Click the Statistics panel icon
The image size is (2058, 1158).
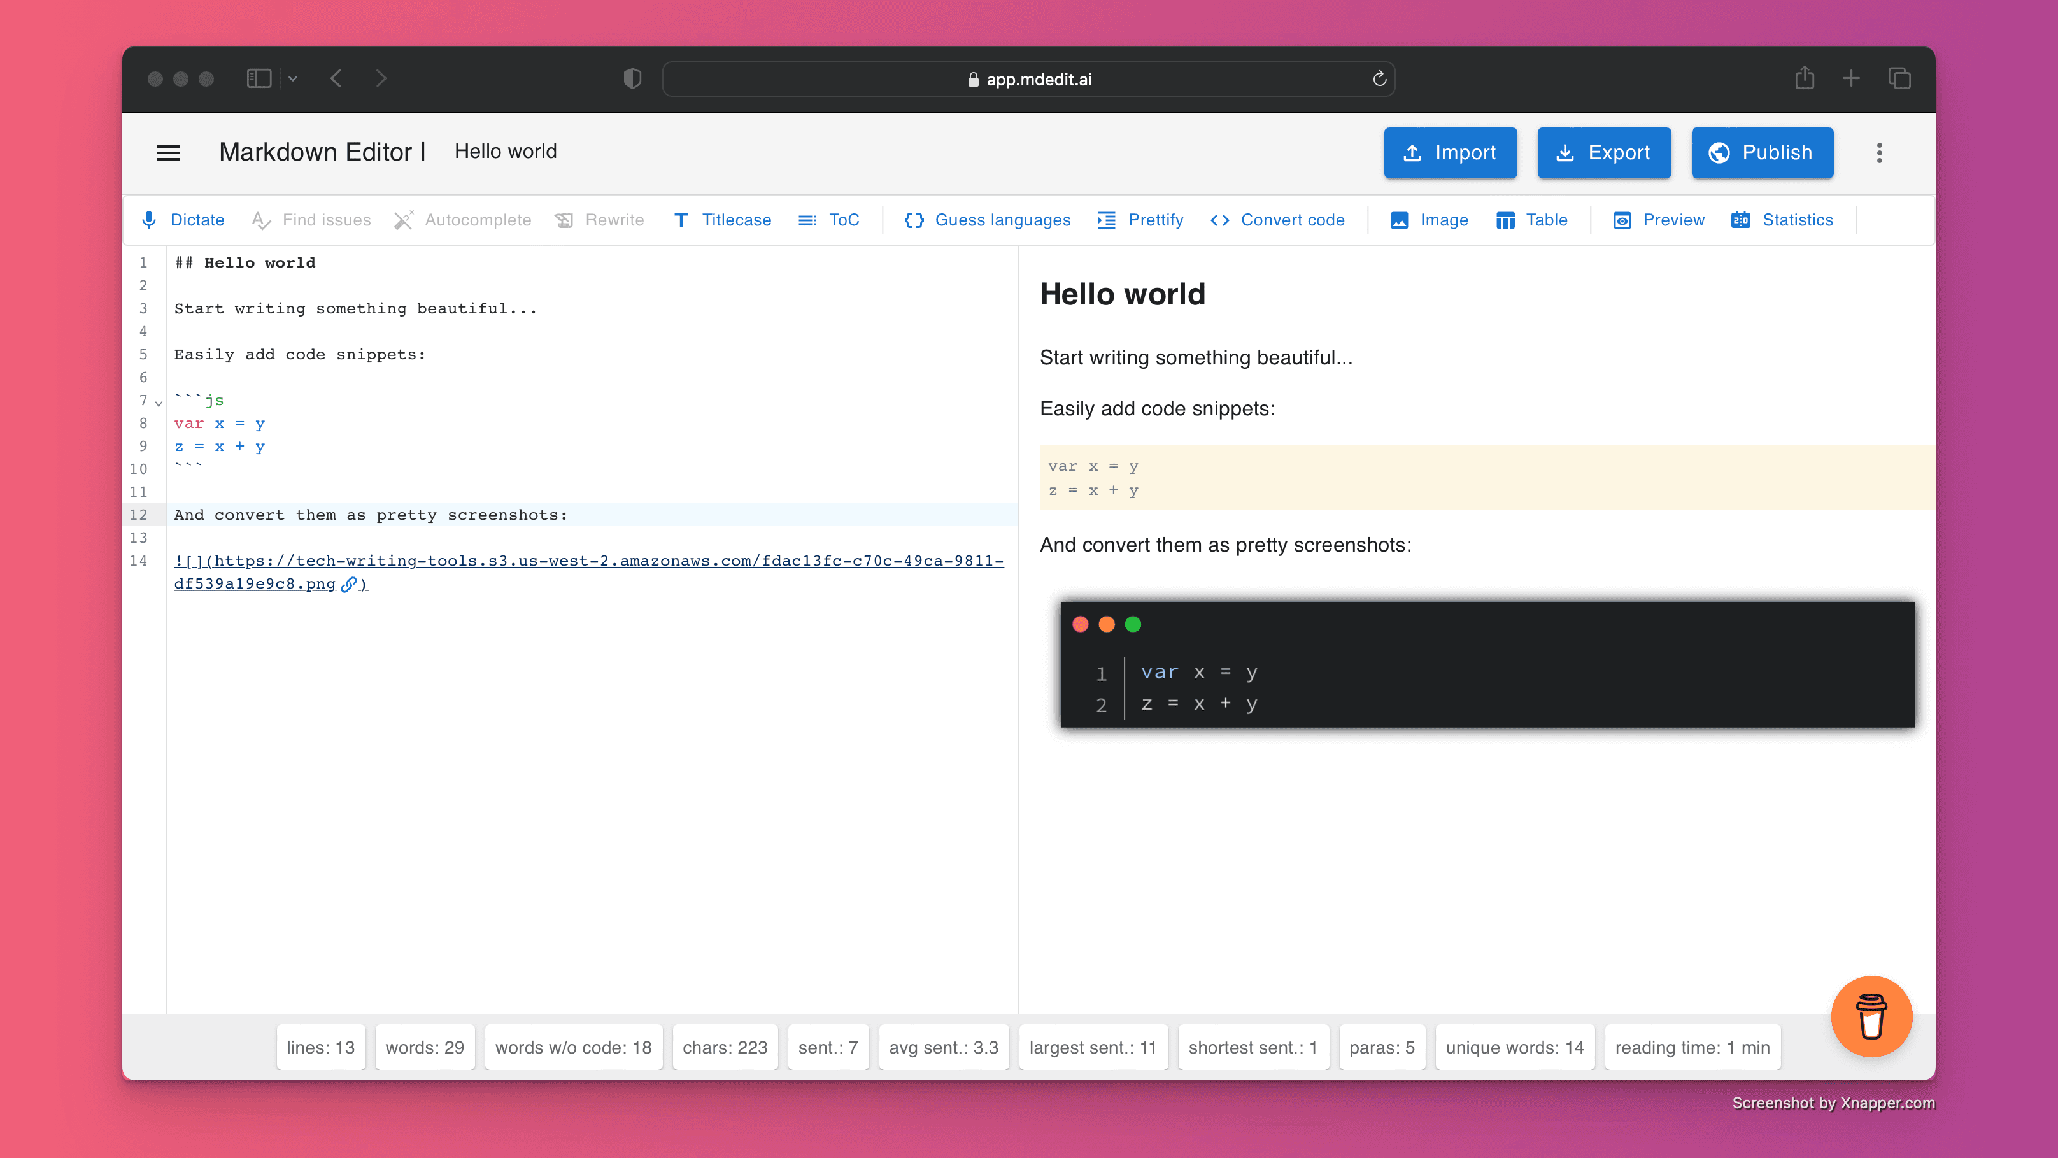[x=1740, y=219]
